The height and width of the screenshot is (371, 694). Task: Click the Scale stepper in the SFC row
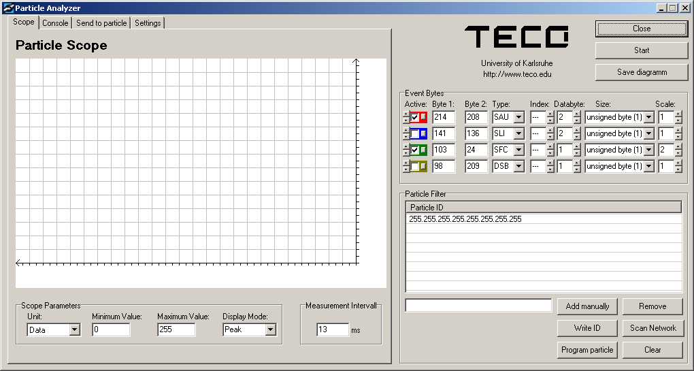[678, 150]
